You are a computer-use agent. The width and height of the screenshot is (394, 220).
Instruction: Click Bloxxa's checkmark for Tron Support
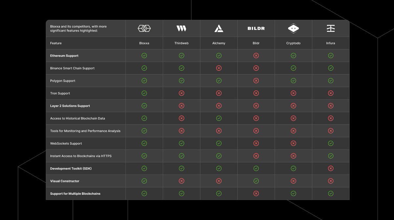pos(144,93)
